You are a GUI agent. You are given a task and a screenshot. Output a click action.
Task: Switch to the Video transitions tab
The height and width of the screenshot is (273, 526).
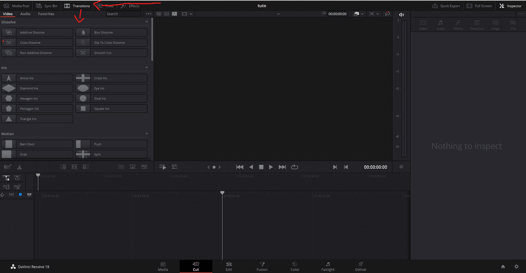tap(7, 14)
